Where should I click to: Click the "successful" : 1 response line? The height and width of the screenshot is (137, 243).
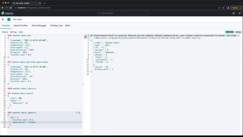(104, 60)
